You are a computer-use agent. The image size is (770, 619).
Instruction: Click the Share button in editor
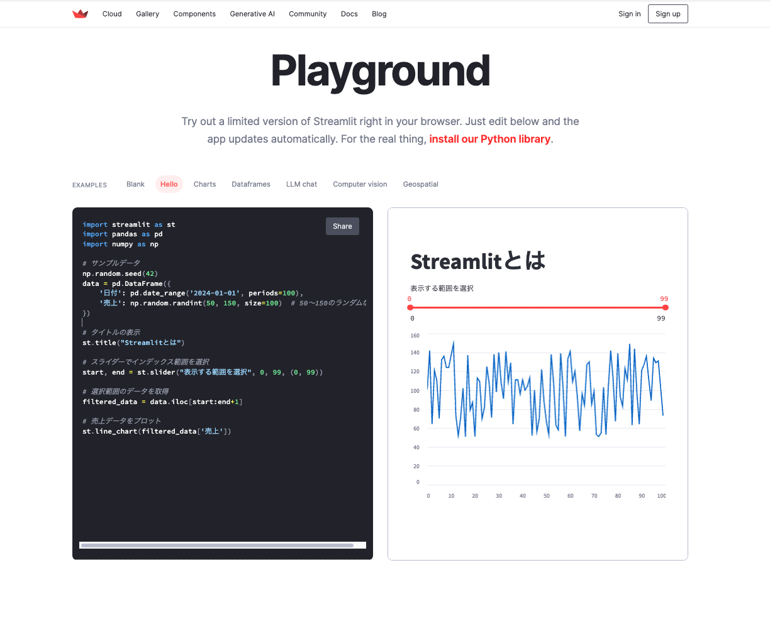pyautogui.click(x=342, y=226)
